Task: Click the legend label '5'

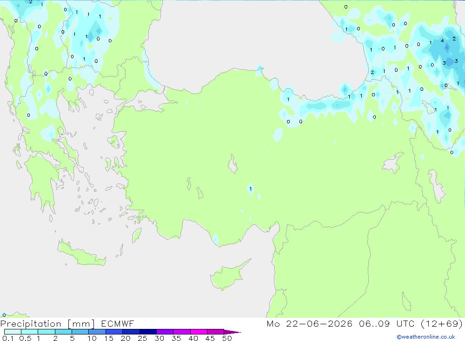Action: (x=72, y=338)
